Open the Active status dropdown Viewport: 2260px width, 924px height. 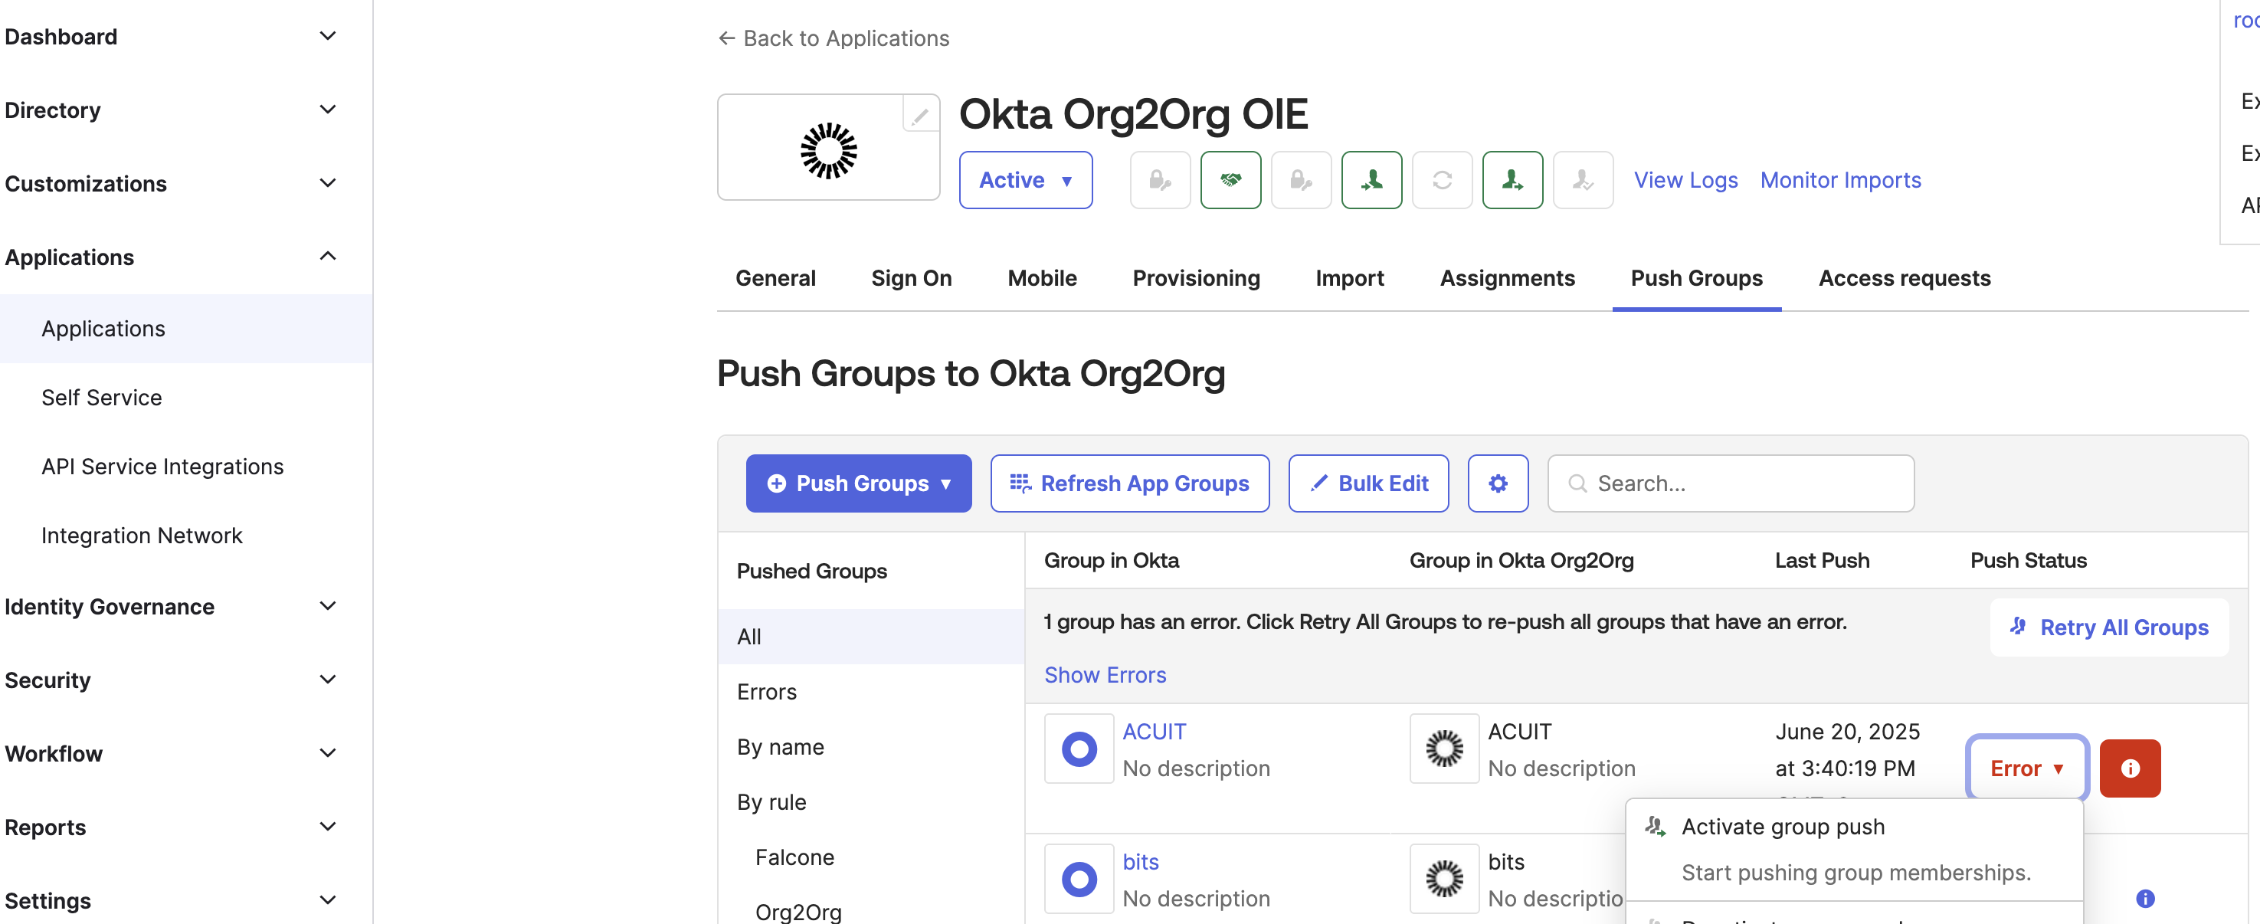coord(1025,180)
